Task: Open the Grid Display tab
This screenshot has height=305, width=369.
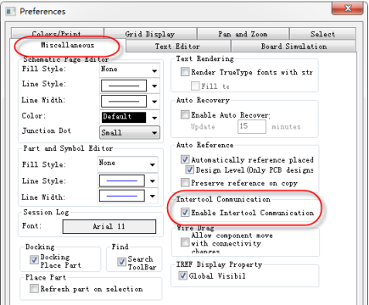Action: click(x=150, y=34)
